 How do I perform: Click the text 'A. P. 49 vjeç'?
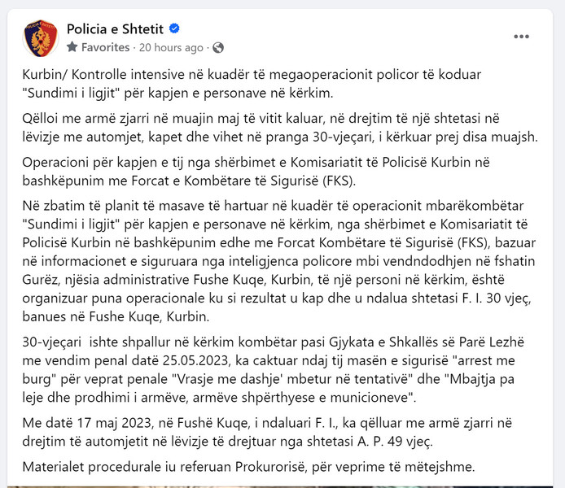tap(394, 441)
